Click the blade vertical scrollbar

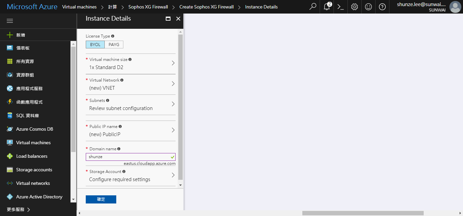tap(180, 107)
